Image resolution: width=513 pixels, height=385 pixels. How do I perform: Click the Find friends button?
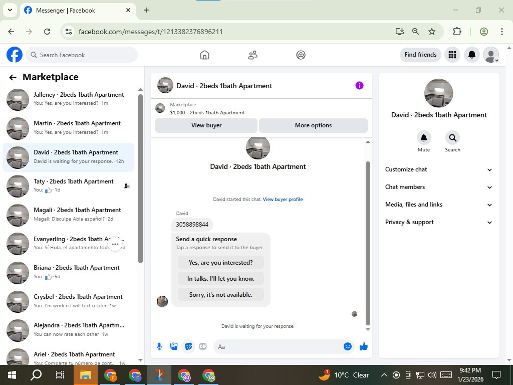[420, 55]
